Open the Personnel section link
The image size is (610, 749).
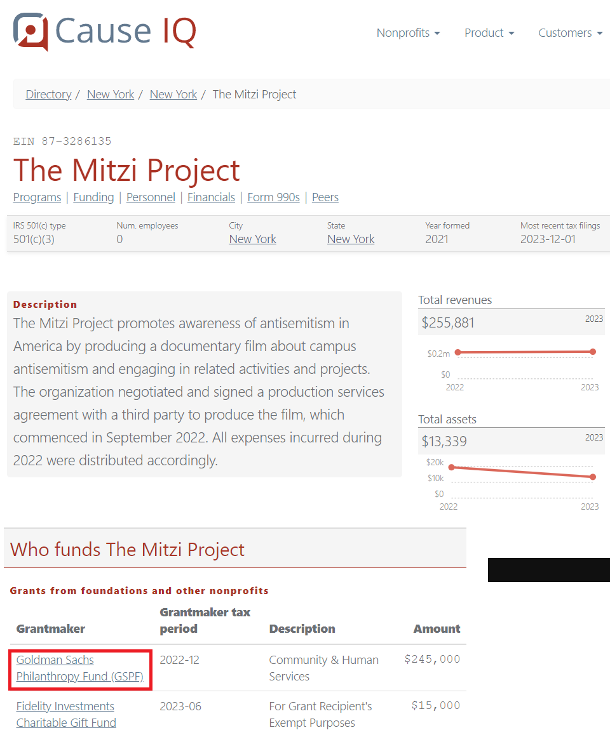click(151, 197)
